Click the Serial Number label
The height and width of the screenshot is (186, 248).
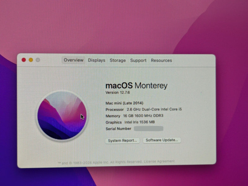118,129
